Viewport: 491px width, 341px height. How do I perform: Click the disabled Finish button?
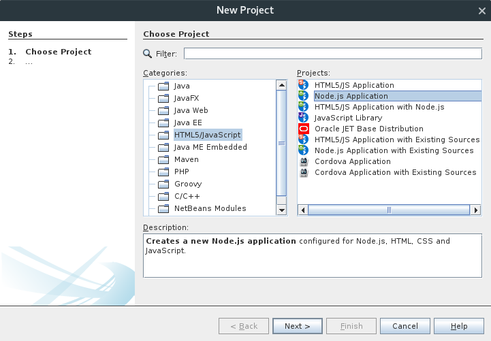[351, 326]
